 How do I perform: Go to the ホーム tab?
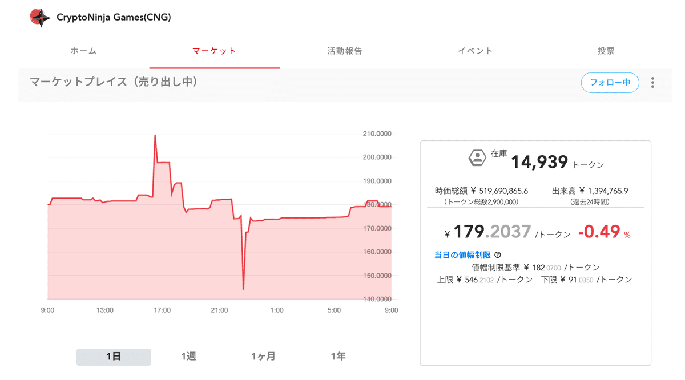point(83,51)
